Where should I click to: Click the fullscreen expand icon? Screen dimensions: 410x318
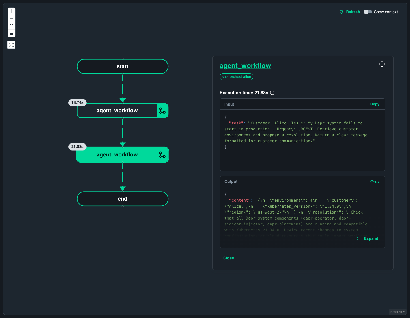pyautogui.click(x=11, y=44)
